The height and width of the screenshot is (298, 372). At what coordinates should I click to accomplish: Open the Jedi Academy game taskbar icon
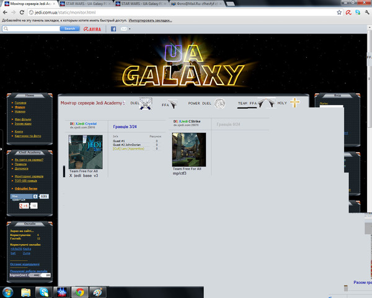pyautogui.click(x=62, y=292)
